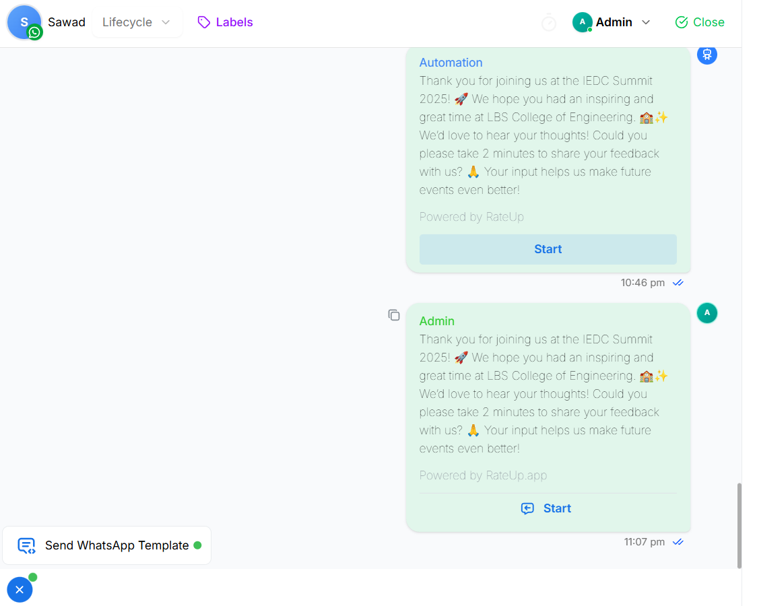Viewport: 757px width, 606px height.
Task: Click the stopwatch icon in header
Action: point(549,23)
